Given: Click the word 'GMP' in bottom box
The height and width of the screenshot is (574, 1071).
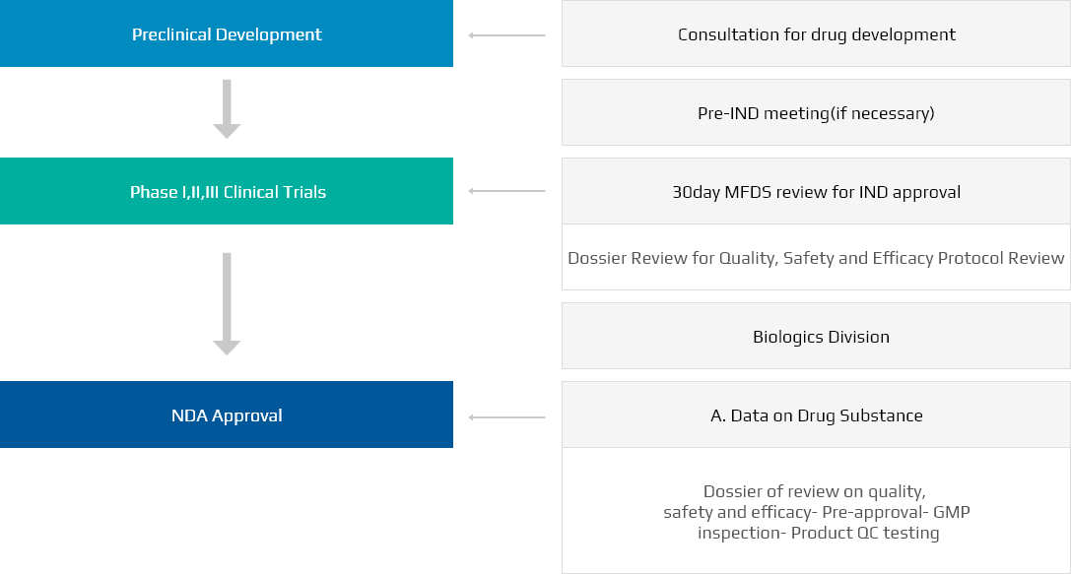Looking at the screenshot, I should 952,512.
